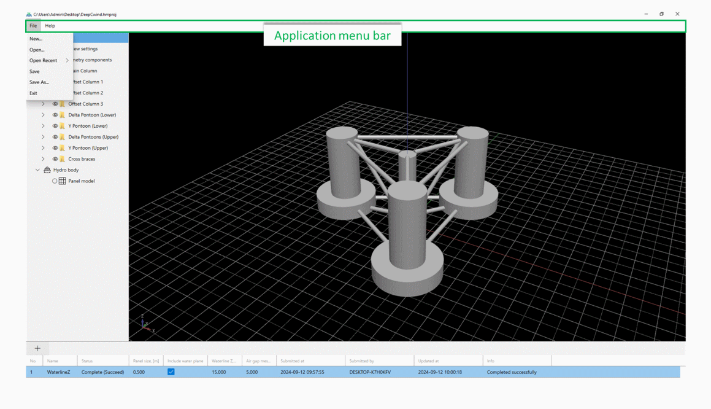This screenshot has height=409, width=711.
Task: Select the Cross braces tree item
Action: coord(82,159)
